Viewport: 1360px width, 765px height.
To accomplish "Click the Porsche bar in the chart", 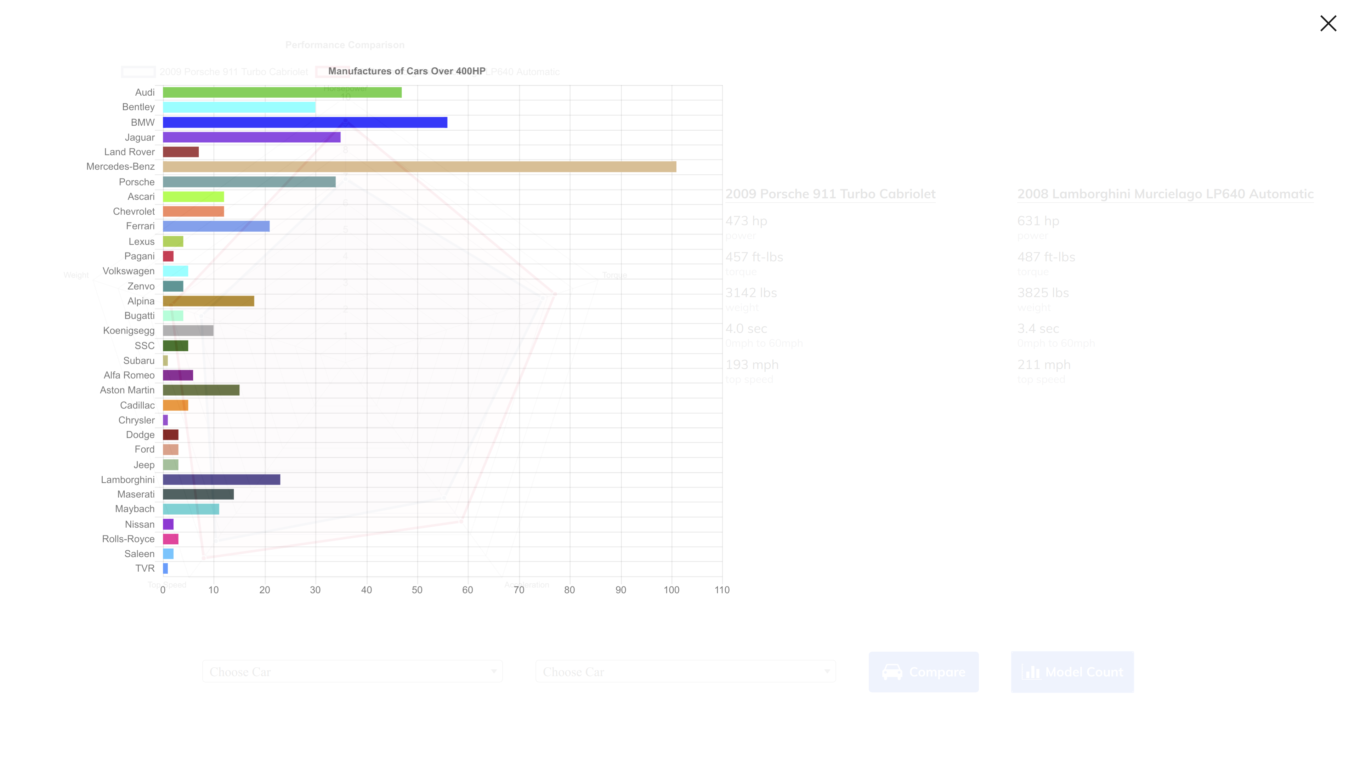I will coord(249,182).
